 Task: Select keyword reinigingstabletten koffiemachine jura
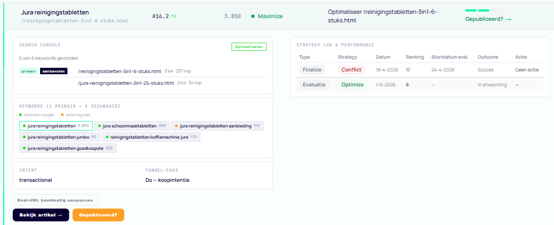pyautogui.click(x=151, y=137)
